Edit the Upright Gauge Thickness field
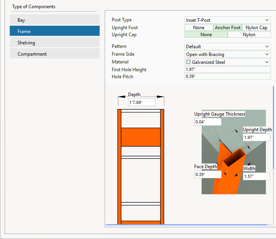The height and width of the screenshot is (239, 276). pyautogui.click(x=207, y=122)
